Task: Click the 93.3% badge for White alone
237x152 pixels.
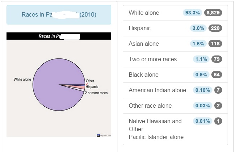Action: pyautogui.click(x=193, y=13)
